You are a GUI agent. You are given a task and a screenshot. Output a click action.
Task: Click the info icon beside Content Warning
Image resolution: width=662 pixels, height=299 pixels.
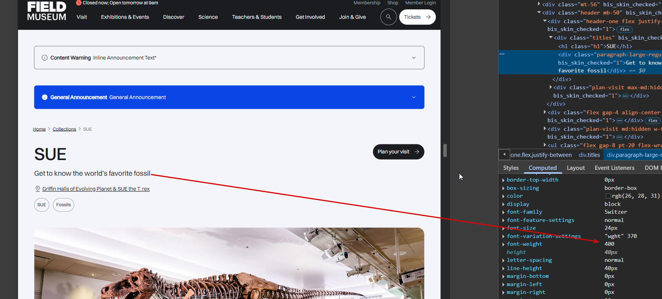click(x=45, y=58)
